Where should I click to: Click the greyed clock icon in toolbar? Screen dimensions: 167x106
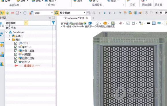pyautogui.click(x=147, y=13)
